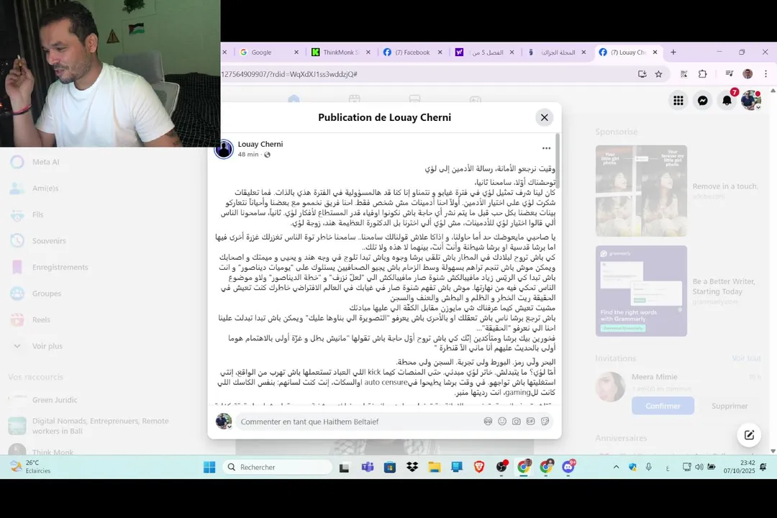
Task: Open Brave browser from the taskbar
Action: coord(478,467)
